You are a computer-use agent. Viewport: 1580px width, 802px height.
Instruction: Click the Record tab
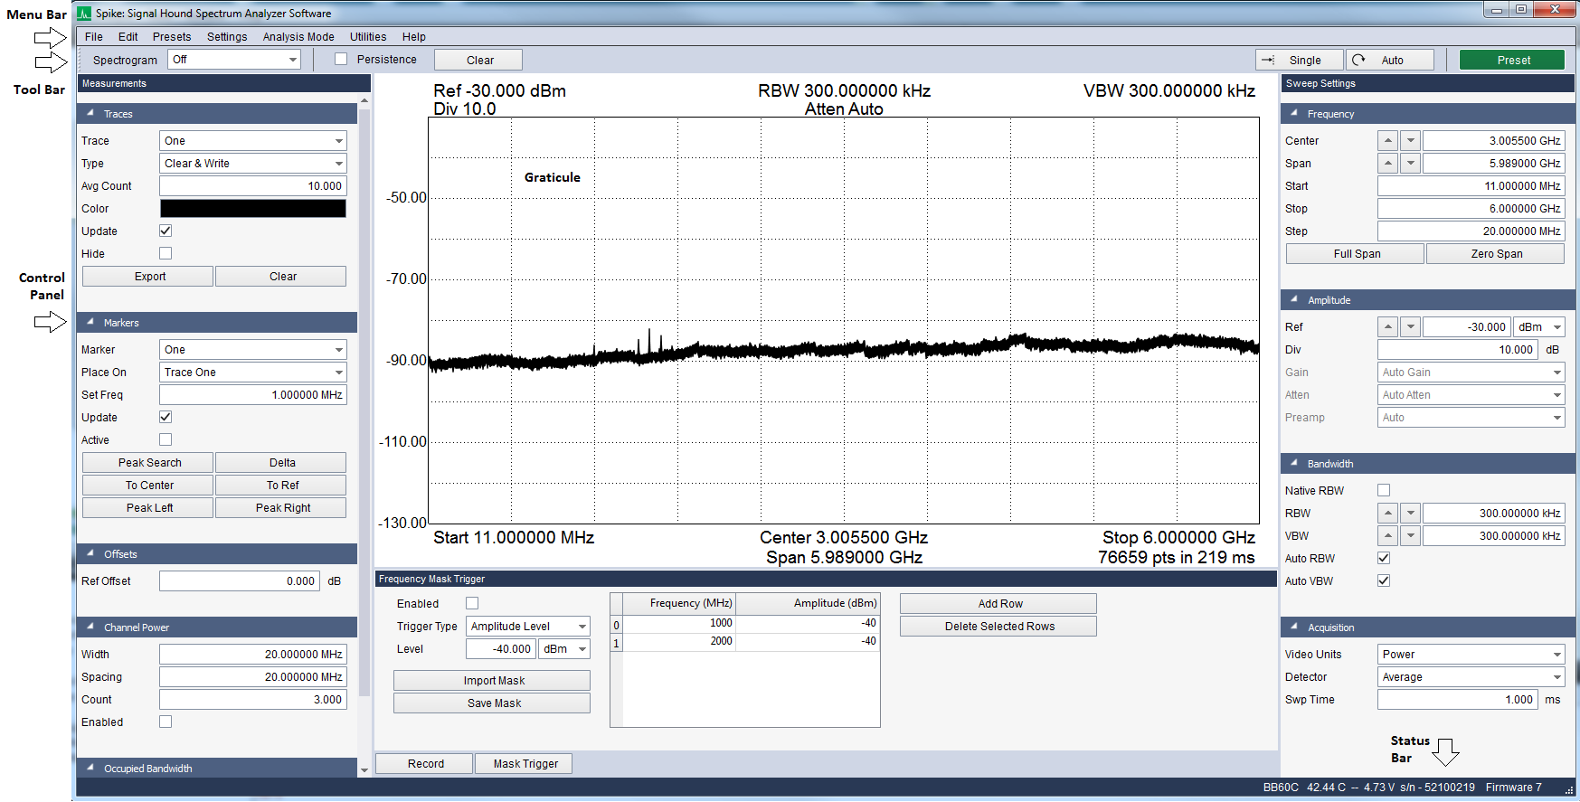coord(424,764)
